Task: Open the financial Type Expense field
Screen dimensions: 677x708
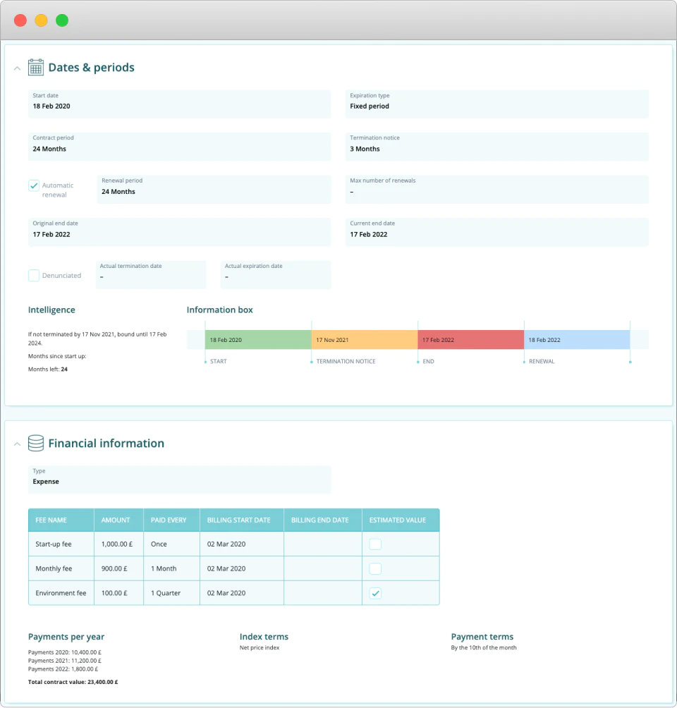Action: pyautogui.click(x=179, y=480)
